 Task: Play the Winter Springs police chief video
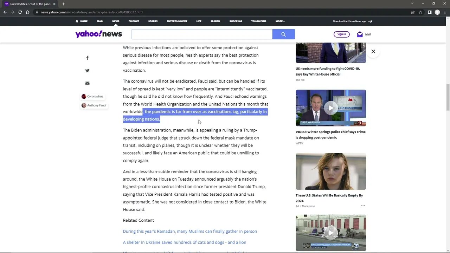tap(331, 108)
